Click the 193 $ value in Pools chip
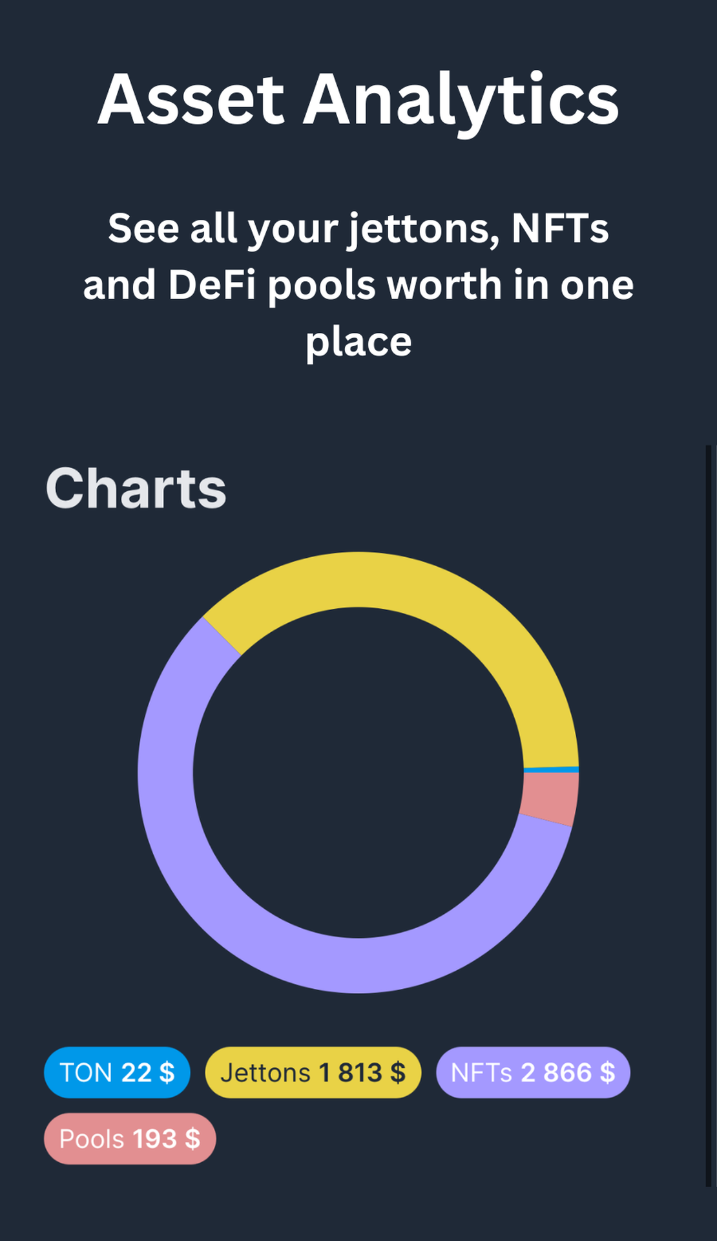The height and width of the screenshot is (1241, 717). [x=167, y=1139]
